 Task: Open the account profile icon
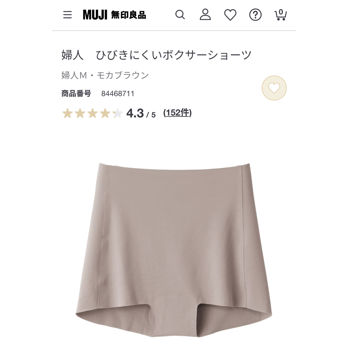tap(205, 15)
